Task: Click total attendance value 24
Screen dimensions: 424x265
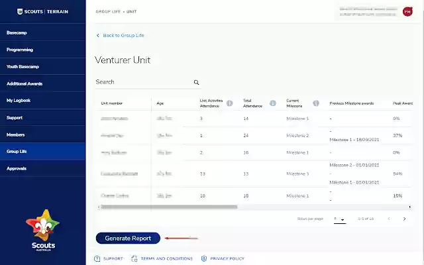Action: (x=246, y=135)
